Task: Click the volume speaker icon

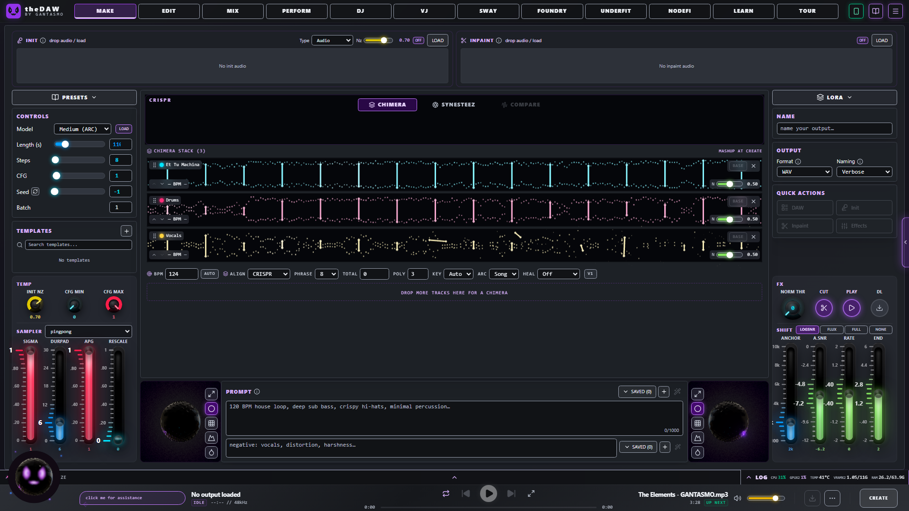Action: tap(737, 498)
